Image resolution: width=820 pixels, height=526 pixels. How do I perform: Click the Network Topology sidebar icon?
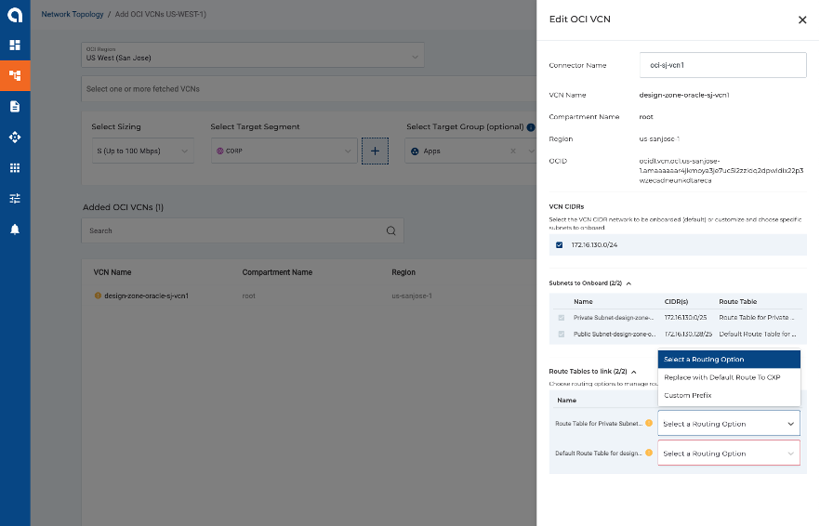coord(15,75)
